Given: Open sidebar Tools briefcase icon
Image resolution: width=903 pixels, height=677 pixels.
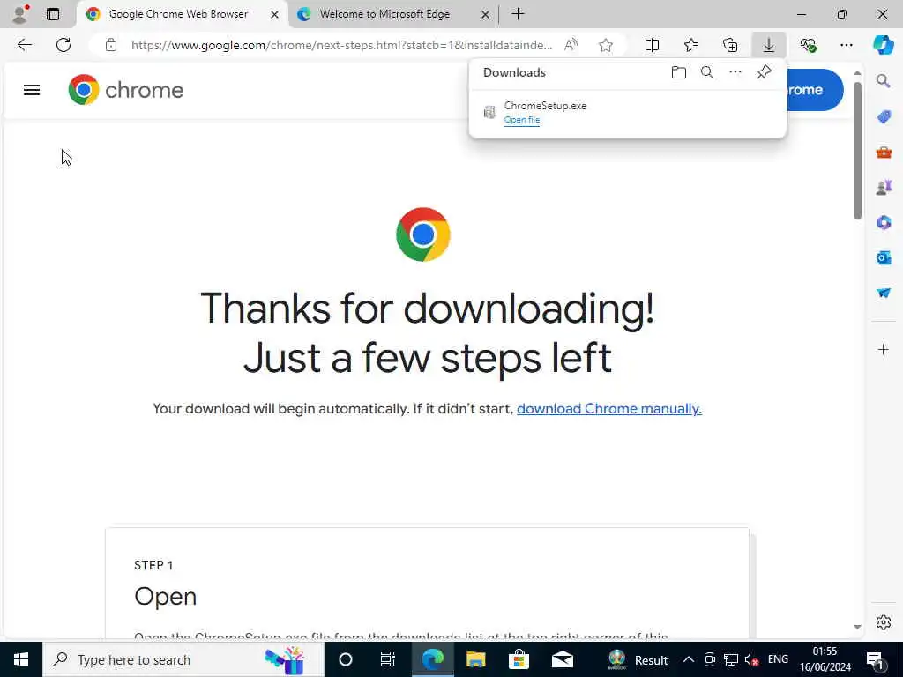Looking at the screenshot, I should click(x=884, y=153).
